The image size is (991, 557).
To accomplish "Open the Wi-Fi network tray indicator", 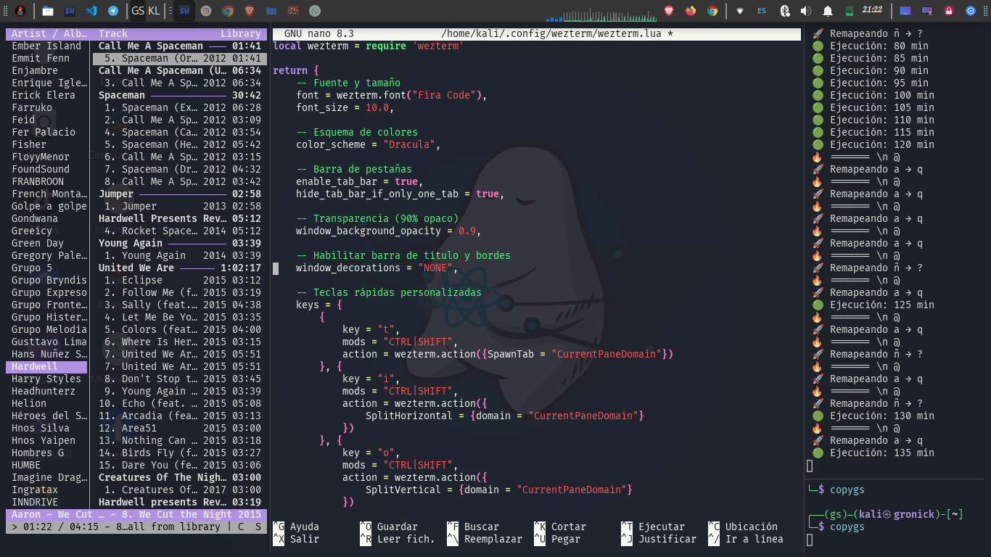I will tap(740, 11).
